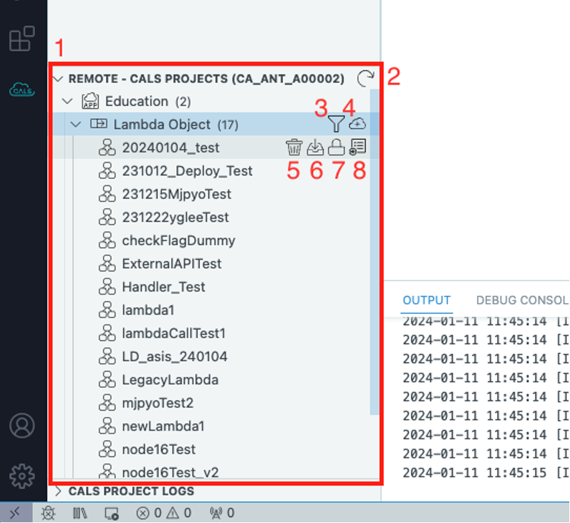The width and height of the screenshot is (570, 523).
Task: Click the lock icon on 20240104_test
Action: click(337, 148)
